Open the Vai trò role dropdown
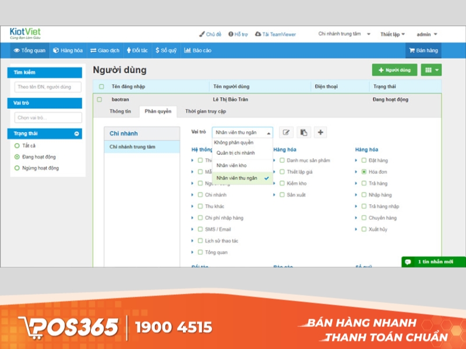The width and height of the screenshot is (466, 349). (x=242, y=132)
